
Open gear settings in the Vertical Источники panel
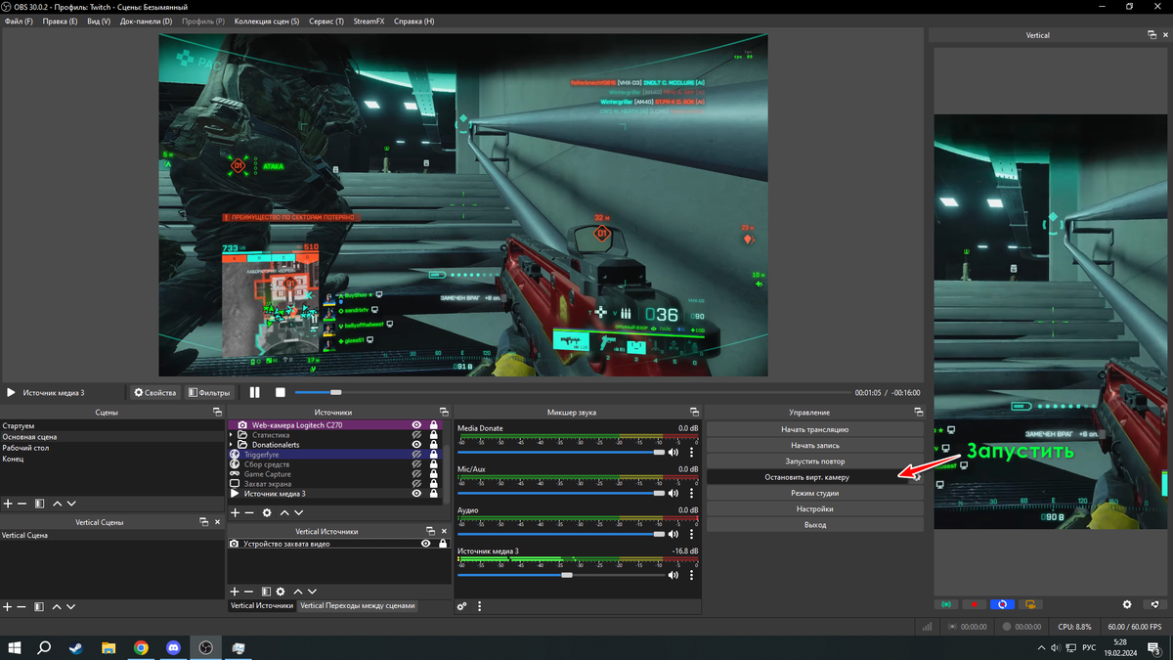[x=281, y=592]
